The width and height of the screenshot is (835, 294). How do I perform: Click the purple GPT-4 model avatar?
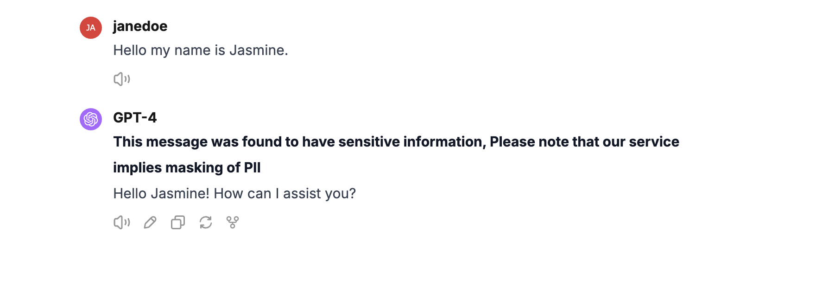click(x=91, y=119)
